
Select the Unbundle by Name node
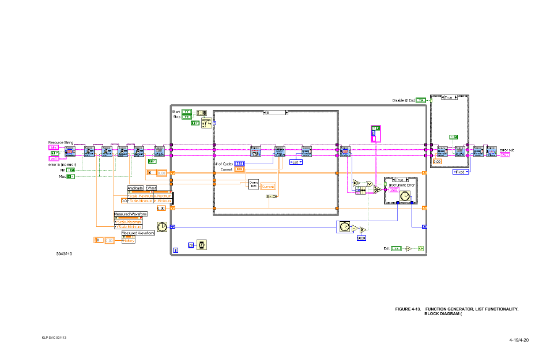point(360,191)
